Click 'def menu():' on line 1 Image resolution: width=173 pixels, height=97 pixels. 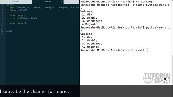(11, 5)
